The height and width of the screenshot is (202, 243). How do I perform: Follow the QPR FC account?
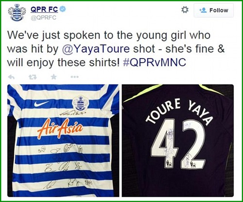214,10
